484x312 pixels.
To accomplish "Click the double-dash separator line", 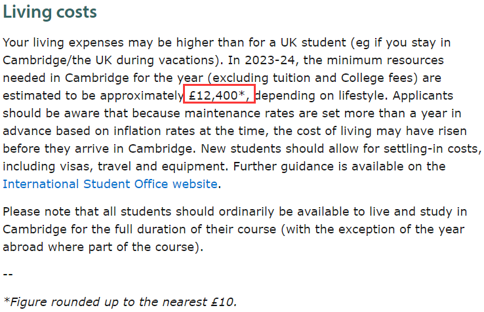I will coord(7,273).
